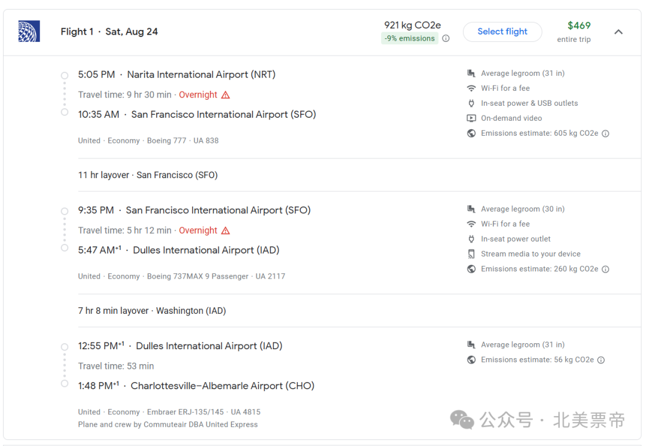This screenshot has height=446, width=646.
Task: Click 10:35 AM San Francisco arrival line
Action: (197, 114)
